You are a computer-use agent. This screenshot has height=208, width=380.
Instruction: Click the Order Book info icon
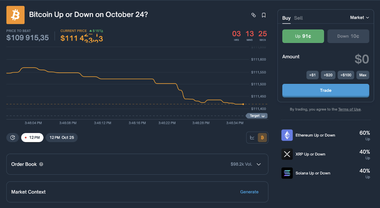tap(41, 164)
